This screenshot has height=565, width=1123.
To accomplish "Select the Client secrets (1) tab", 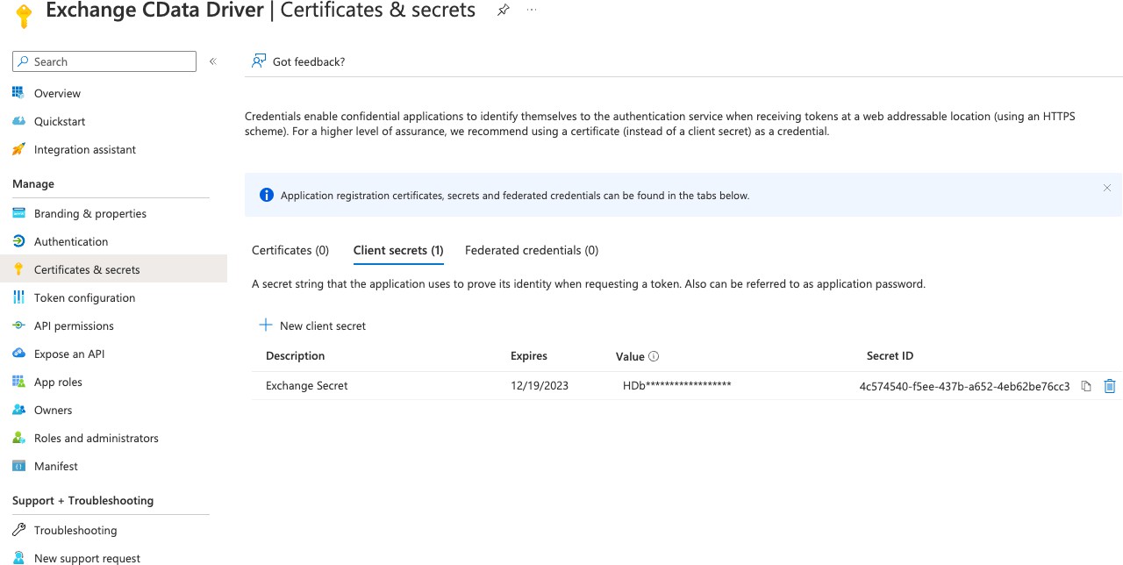I will click(398, 250).
